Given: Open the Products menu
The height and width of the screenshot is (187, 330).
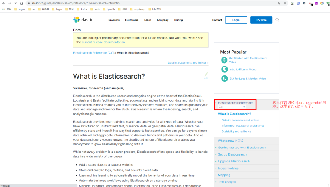Looking at the screenshot, I should tap(114, 20).
